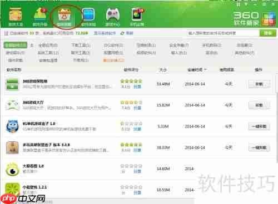The height and width of the screenshot is (204, 278).
Task: Click the 360游戏大厅 gamepad app icon
Action: tap(12, 105)
